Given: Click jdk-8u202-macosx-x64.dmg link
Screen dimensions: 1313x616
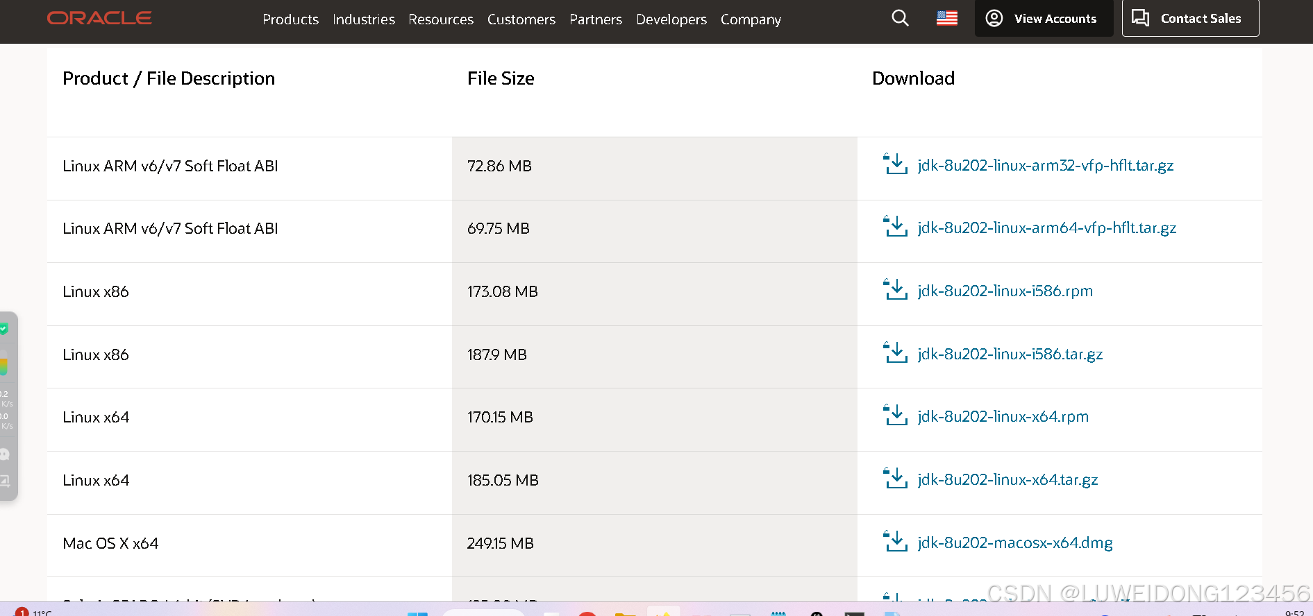Looking at the screenshot, I should (1015, 543).
